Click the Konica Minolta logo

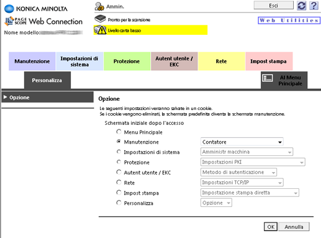tap(36, 9)
